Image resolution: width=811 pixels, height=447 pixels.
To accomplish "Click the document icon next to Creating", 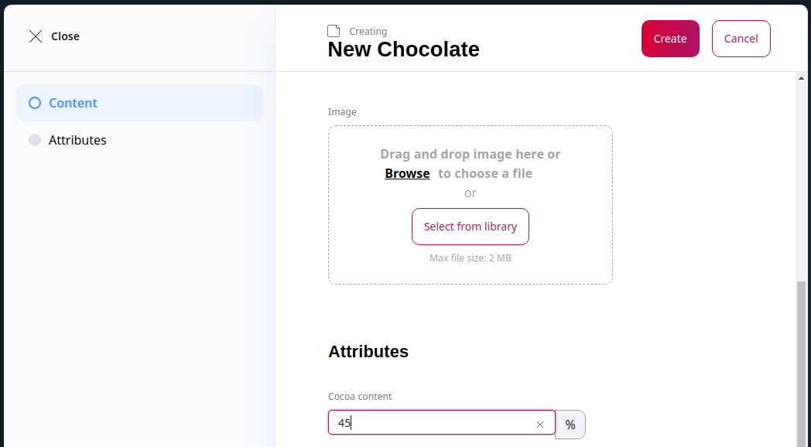I will [x=333, y=30].
